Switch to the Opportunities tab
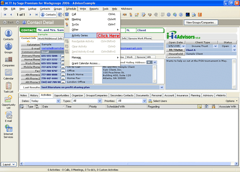Image resolution: width=240 pixels, height=172 pixels. tap(61, 95)
